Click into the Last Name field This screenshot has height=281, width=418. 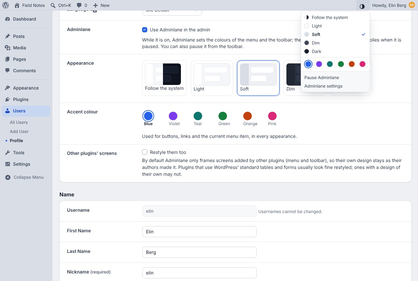tap(200, 252)
